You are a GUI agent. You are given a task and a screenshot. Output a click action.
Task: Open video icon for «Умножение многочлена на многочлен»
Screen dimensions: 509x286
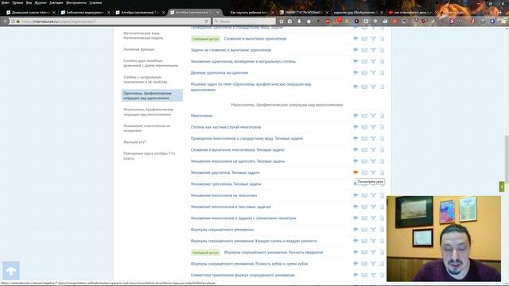[356, 195]
